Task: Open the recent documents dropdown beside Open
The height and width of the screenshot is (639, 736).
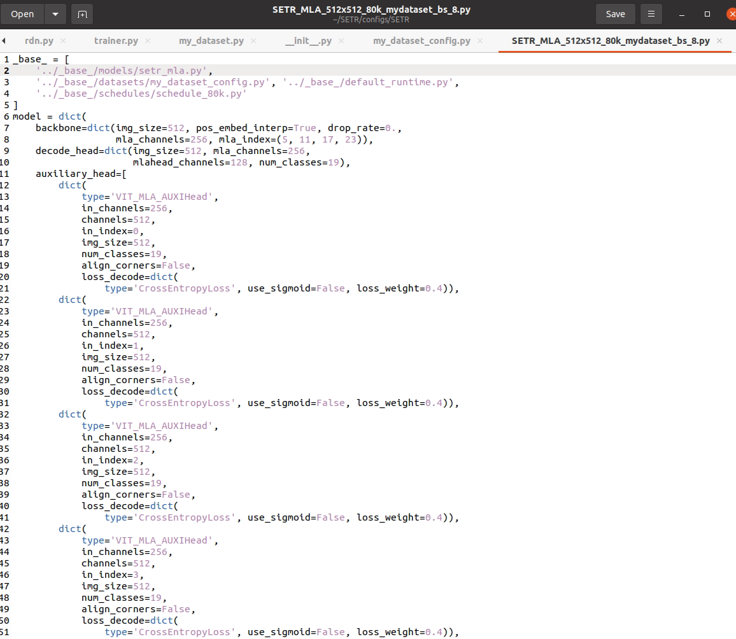Action: click(55, 13)
